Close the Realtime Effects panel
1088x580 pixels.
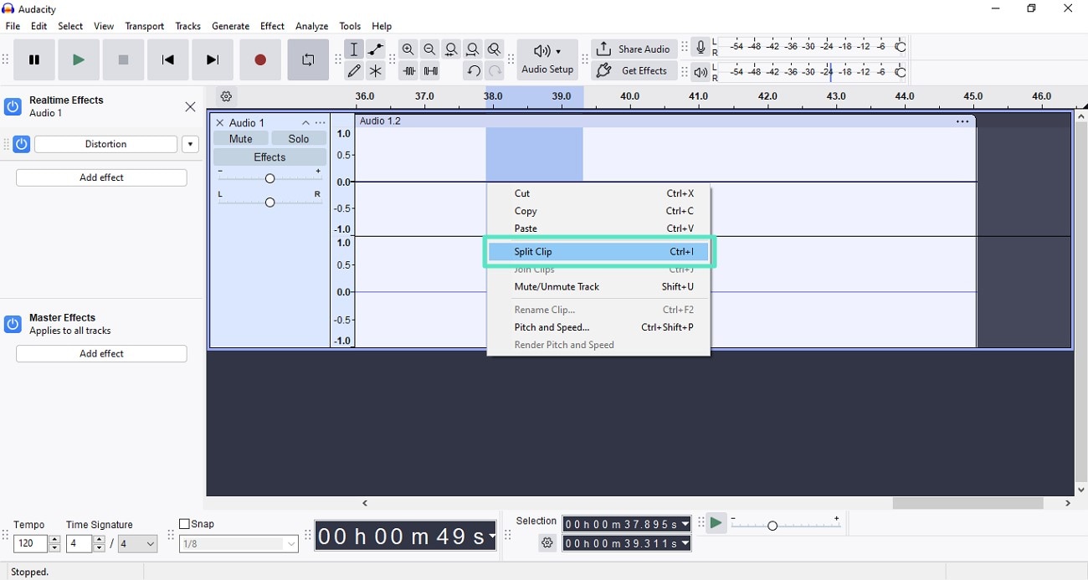(x=191, y=106)
